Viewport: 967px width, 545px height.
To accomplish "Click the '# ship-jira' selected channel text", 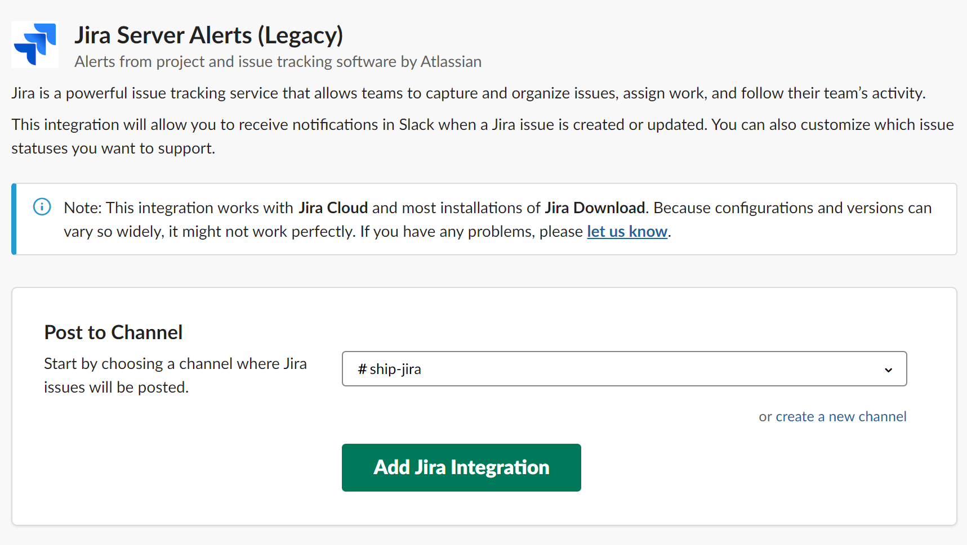I will [390, 370].
